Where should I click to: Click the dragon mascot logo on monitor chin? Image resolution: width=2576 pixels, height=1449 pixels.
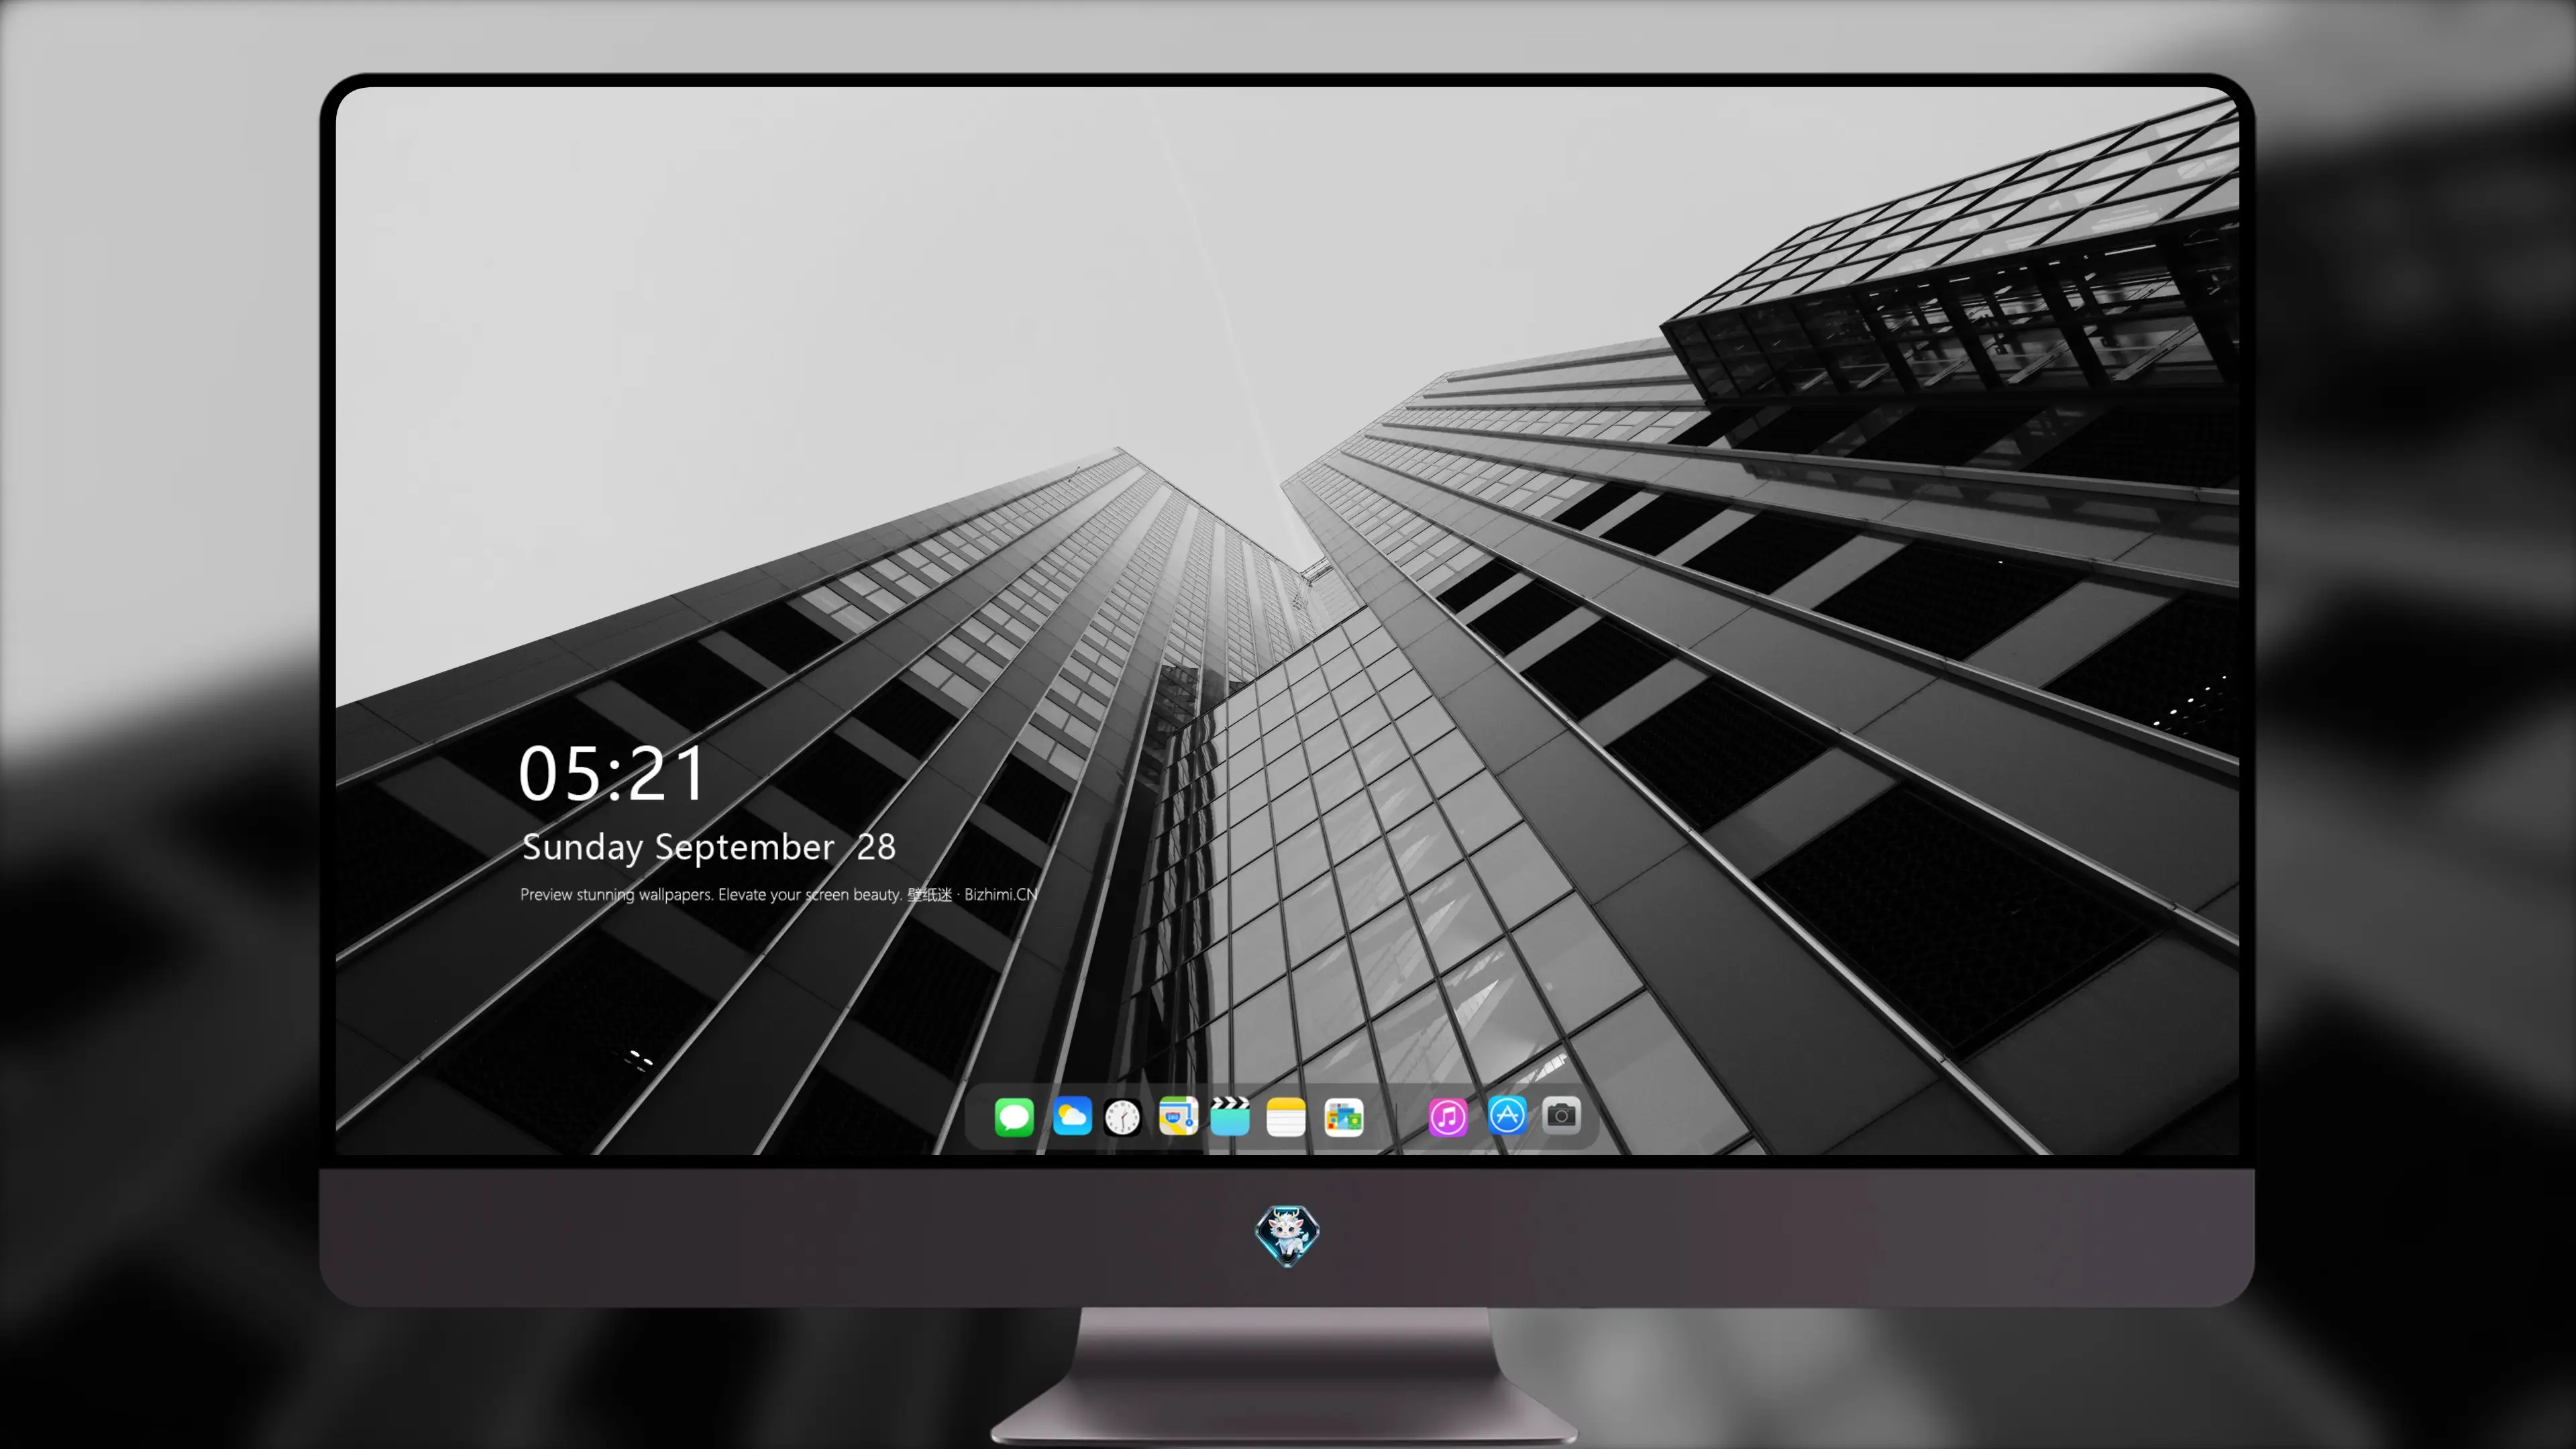(1287, 1235)
